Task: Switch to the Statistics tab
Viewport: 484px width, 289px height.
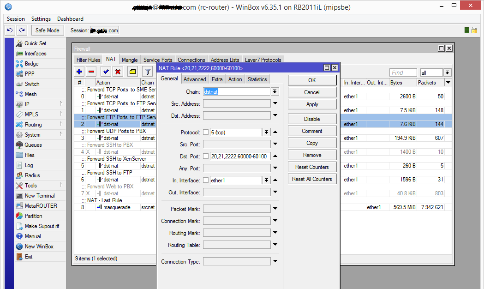Action: (257, 79)
